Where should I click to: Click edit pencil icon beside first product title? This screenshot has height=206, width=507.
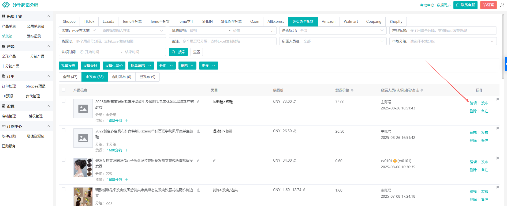(198, 102)
